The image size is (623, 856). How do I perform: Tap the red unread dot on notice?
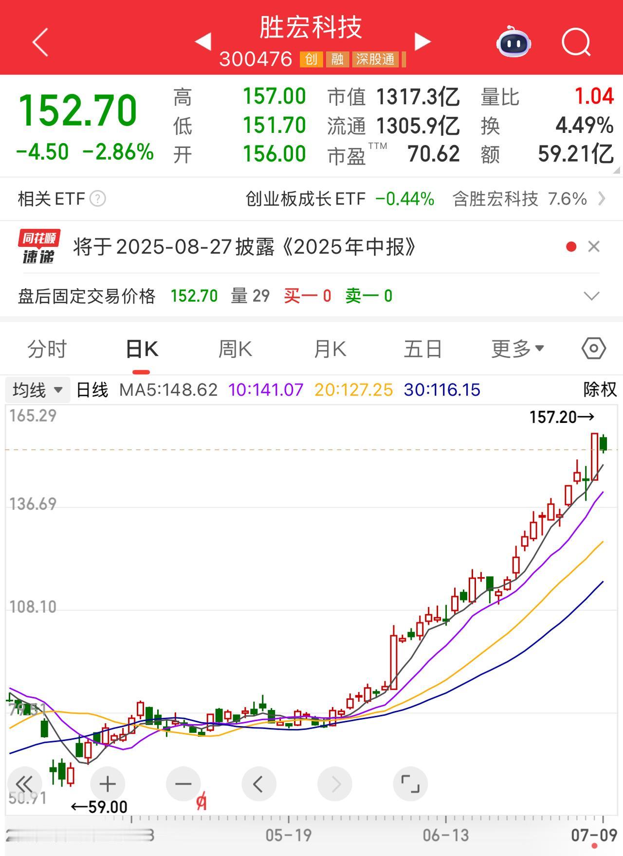click(571, 247)
